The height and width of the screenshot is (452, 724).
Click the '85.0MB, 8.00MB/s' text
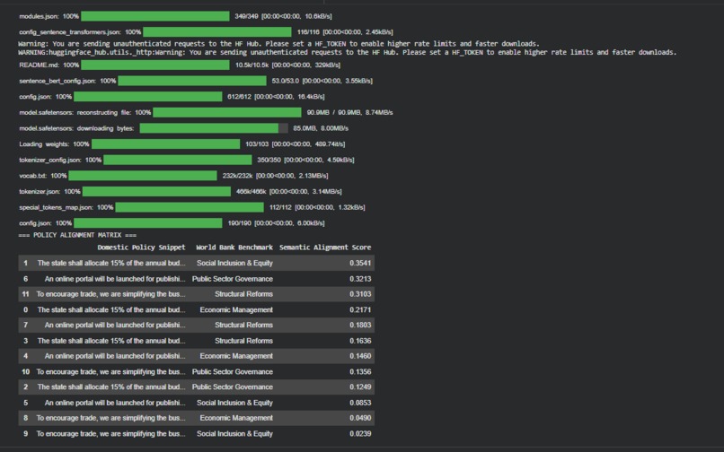(x=321, y=128)
